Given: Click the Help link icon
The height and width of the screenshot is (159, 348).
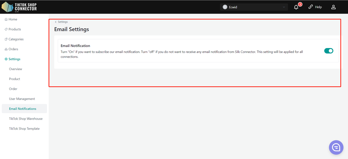Looking at the screenshot, I should tap(310, 7).
